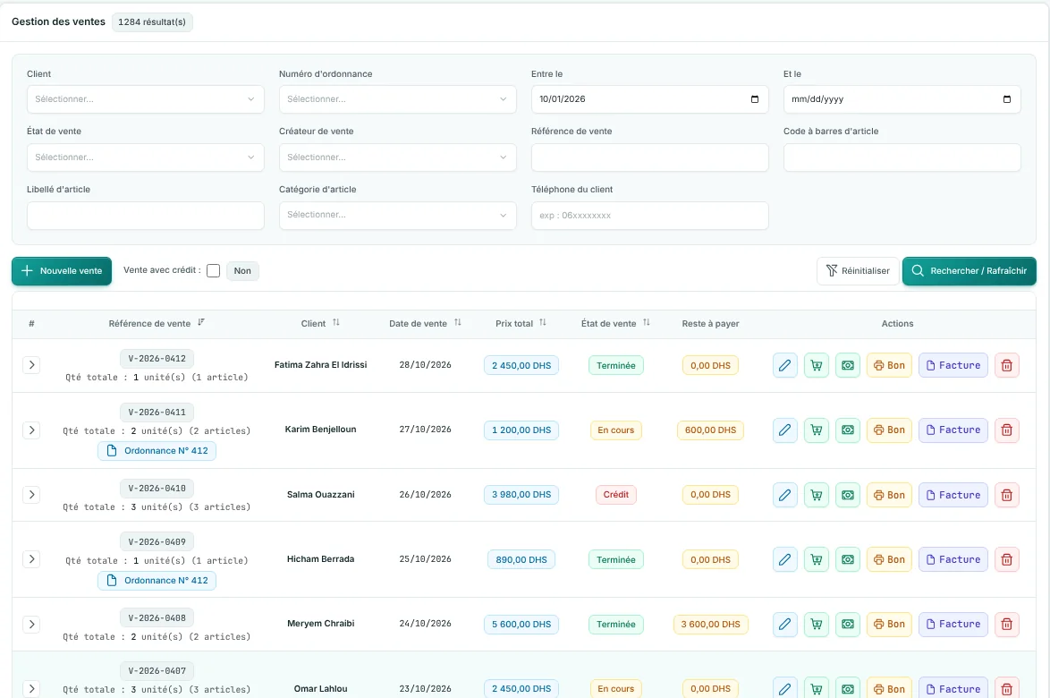Open Ordonnance N° 412 link under V-2026-0411

pos(157,451)
